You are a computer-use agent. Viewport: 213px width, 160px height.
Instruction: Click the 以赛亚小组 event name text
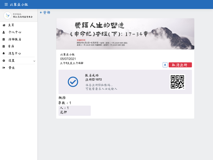[67, 55]
